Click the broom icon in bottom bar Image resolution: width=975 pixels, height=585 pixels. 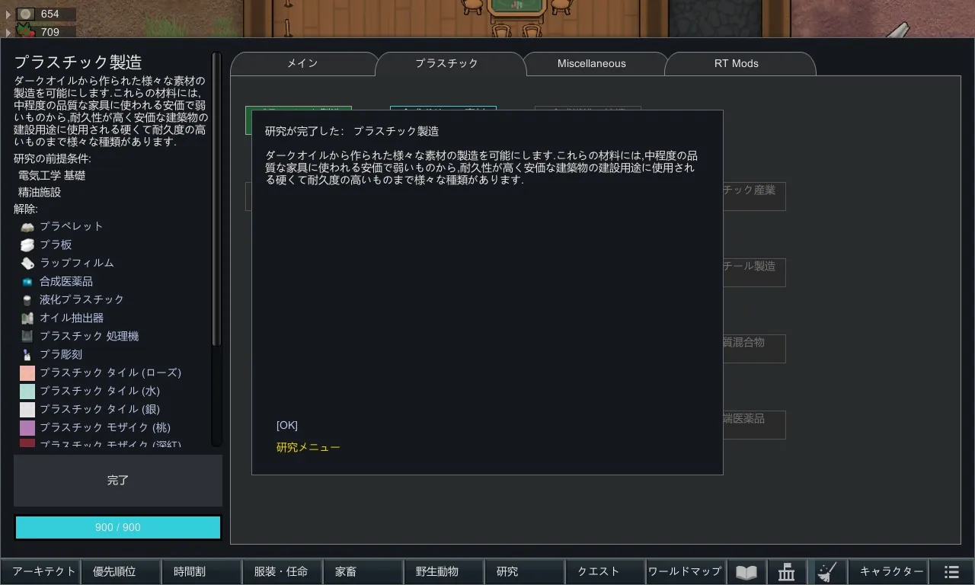pos(826,572)
